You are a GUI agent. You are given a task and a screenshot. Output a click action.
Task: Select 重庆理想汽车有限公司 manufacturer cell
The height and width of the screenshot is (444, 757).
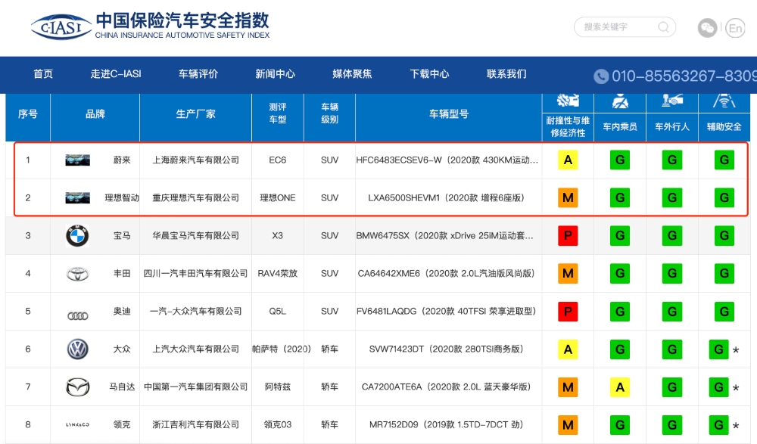click(195, 198)
